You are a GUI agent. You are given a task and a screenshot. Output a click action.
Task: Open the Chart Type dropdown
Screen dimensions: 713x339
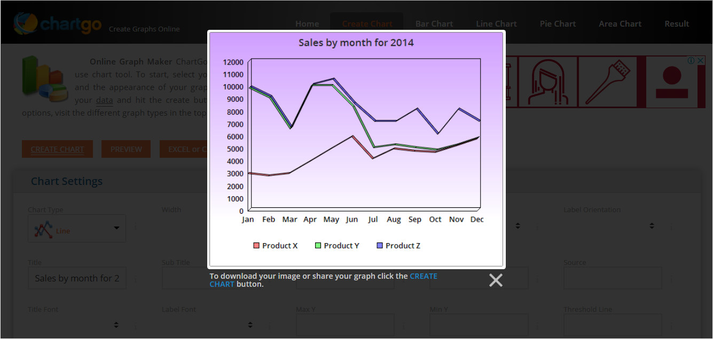pyautogui.click(x=77, y=228)
